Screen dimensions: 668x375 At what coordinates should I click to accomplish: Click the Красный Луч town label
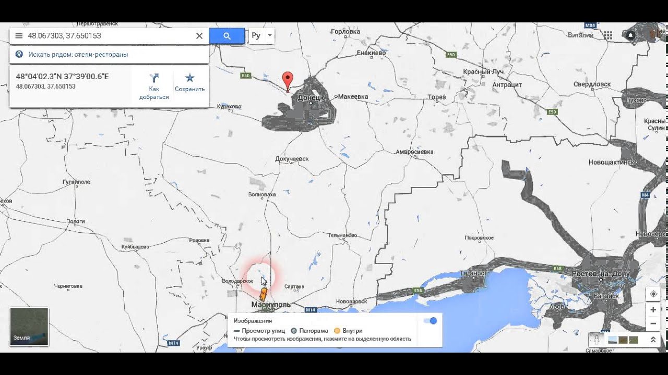[x=483, y=72]
